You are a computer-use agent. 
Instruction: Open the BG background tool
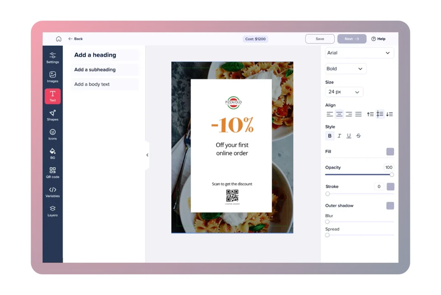click(53, 154)
